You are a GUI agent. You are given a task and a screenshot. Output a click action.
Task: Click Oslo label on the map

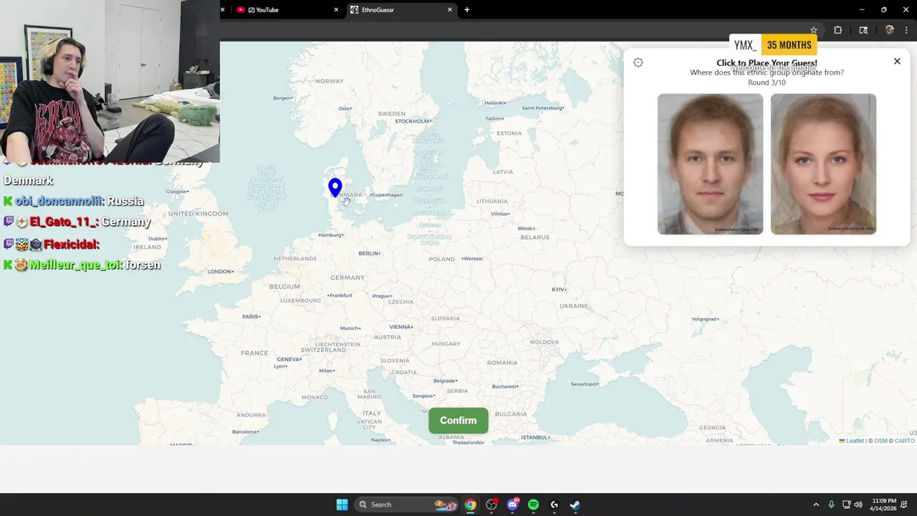click(345, 108)
